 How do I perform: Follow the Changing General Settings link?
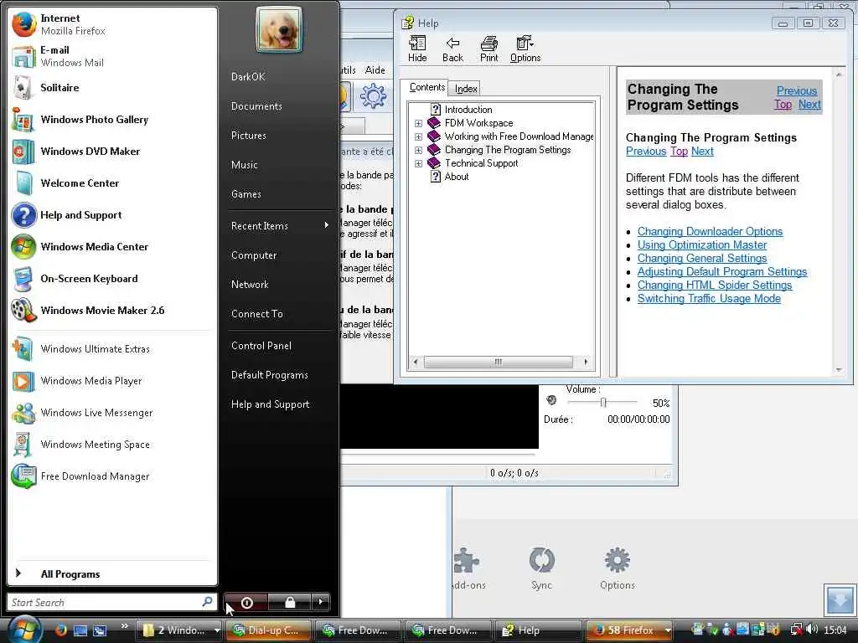pos(702,258)
